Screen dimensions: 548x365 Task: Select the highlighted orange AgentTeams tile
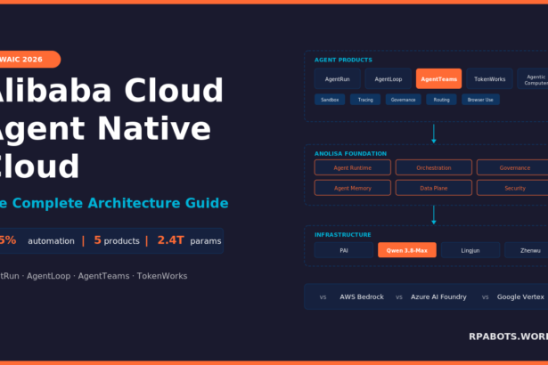[x=438, y=79]
